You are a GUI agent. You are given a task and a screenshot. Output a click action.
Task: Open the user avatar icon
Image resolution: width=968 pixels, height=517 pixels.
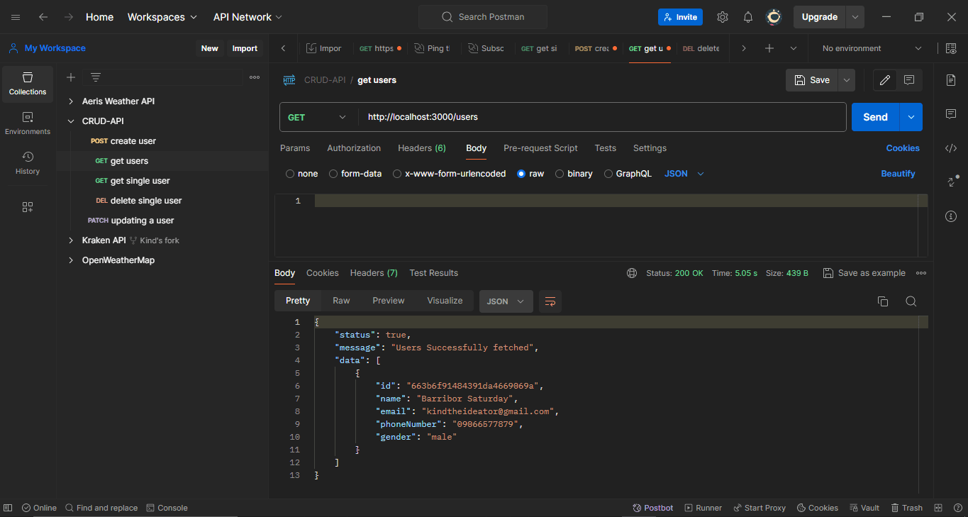pyautogui.click(x=774, y=17)
